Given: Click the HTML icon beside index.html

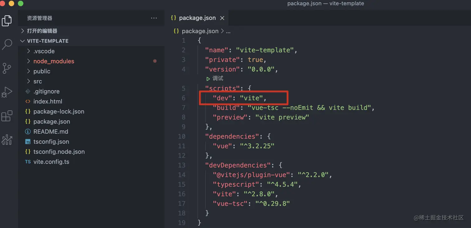Looking at the screenshot, I should pos(28,101).
